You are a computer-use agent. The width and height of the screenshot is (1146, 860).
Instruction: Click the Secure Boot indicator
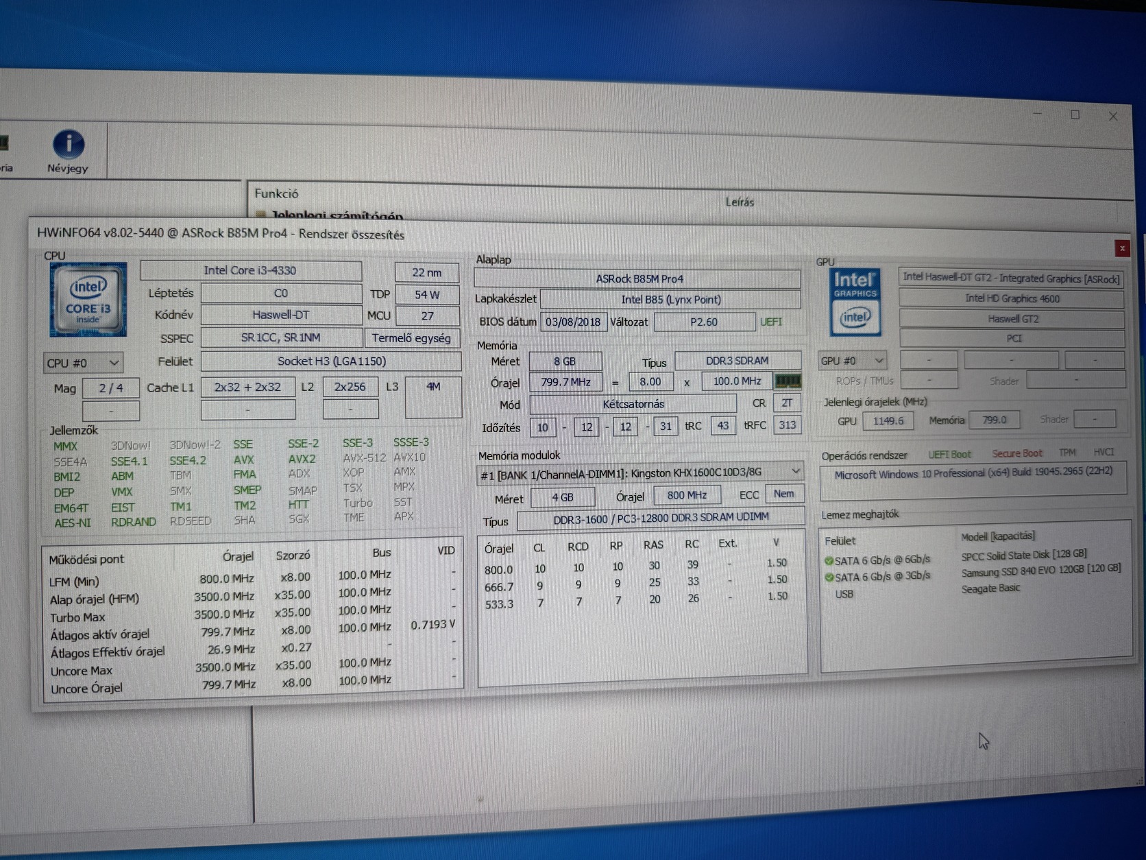tap(1016, 453)
